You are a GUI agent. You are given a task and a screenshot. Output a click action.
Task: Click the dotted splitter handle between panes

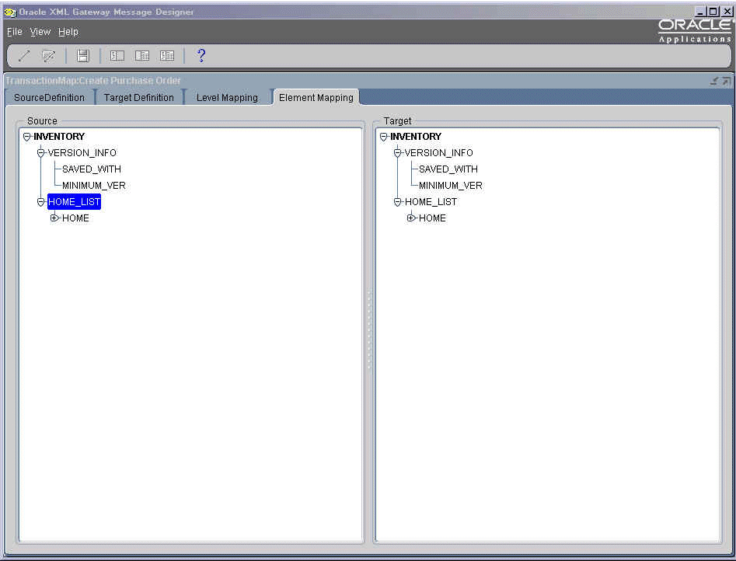[369, 329]
